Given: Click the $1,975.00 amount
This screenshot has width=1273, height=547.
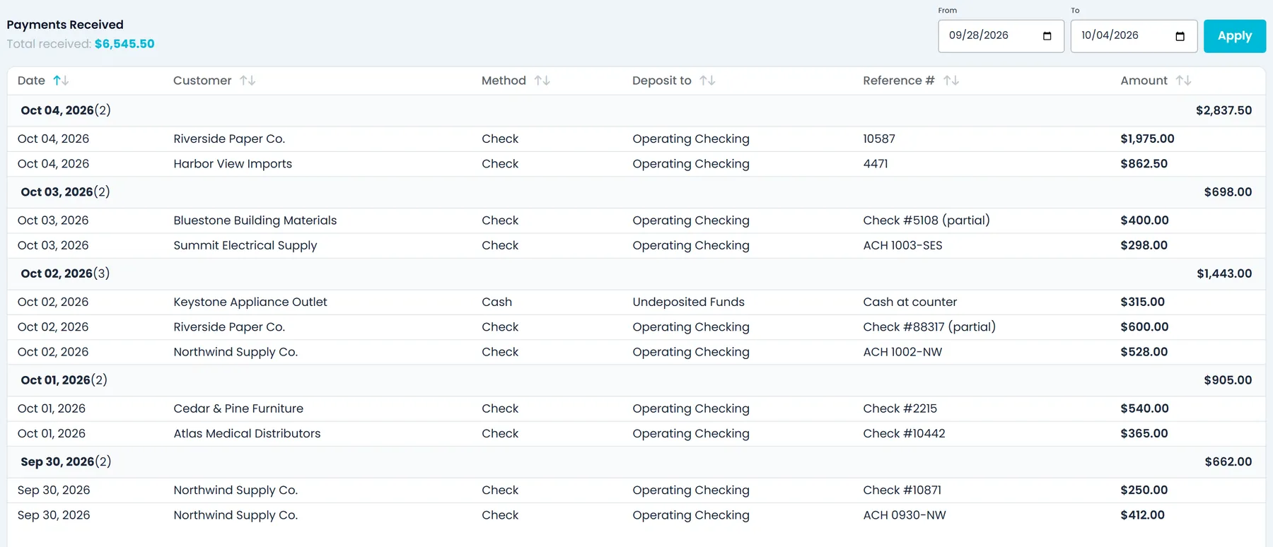Looking at the screenshot, I should click(x=1147, y=139).
